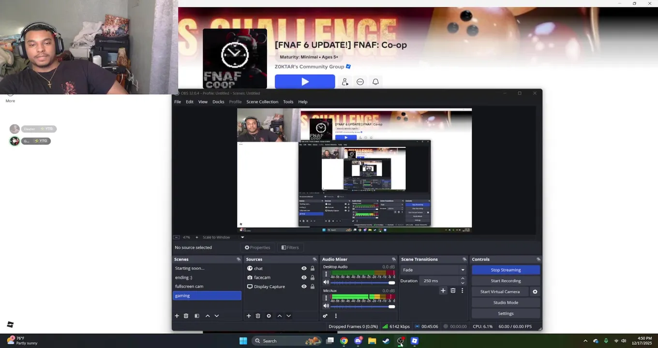658x348 pixels.
Task: Toggle lock on facecam source
Action: pyautogui.click(x=313, y=277)
